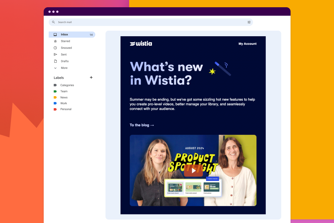Select the News label
The height and width of the screenshot is (223, 334).
(64, 98)
